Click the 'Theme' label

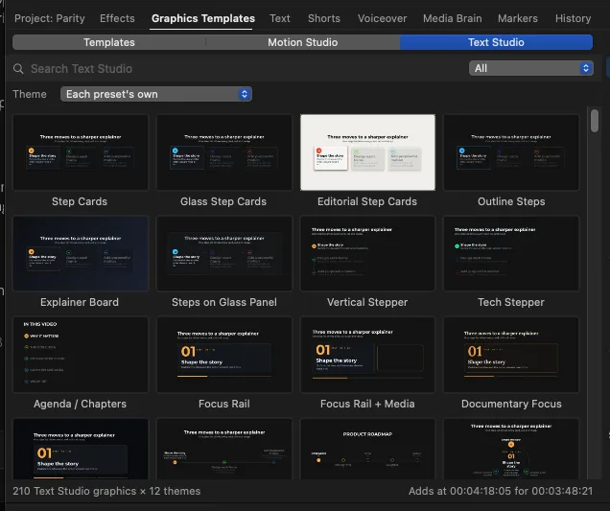pyautogui.click(x=30, y=94)
